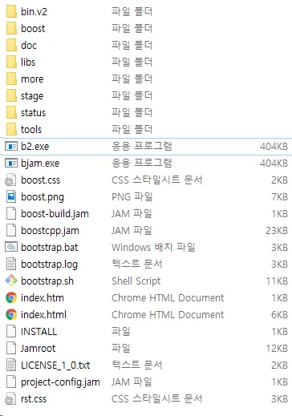Select the bootstrap.bat file name

click(x=50, y=248)
